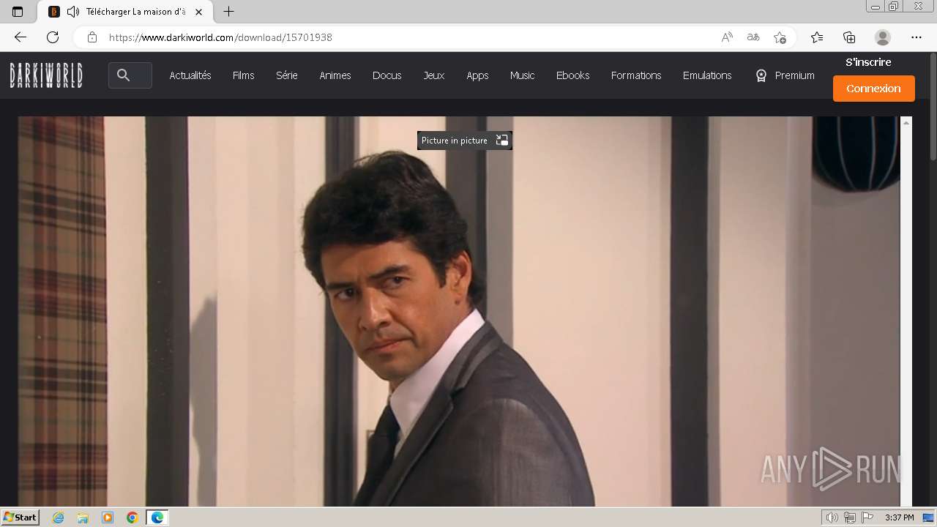
Task: Click the inner page scrollbar up arrow
Action: (906, 122)
